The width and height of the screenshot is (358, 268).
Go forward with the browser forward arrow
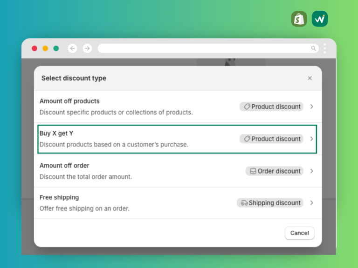click(87, 48)
